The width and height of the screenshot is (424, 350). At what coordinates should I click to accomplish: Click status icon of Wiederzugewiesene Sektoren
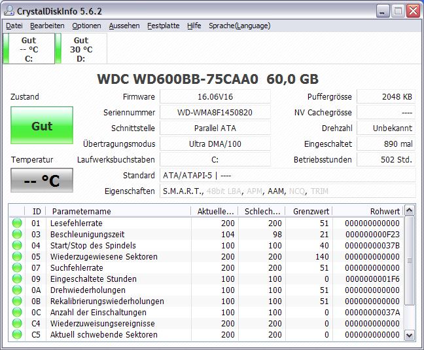click(x=17, y=256)
